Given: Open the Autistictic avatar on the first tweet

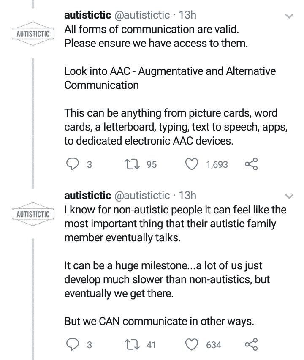Looking at the screenshot, I should (33, 33).
